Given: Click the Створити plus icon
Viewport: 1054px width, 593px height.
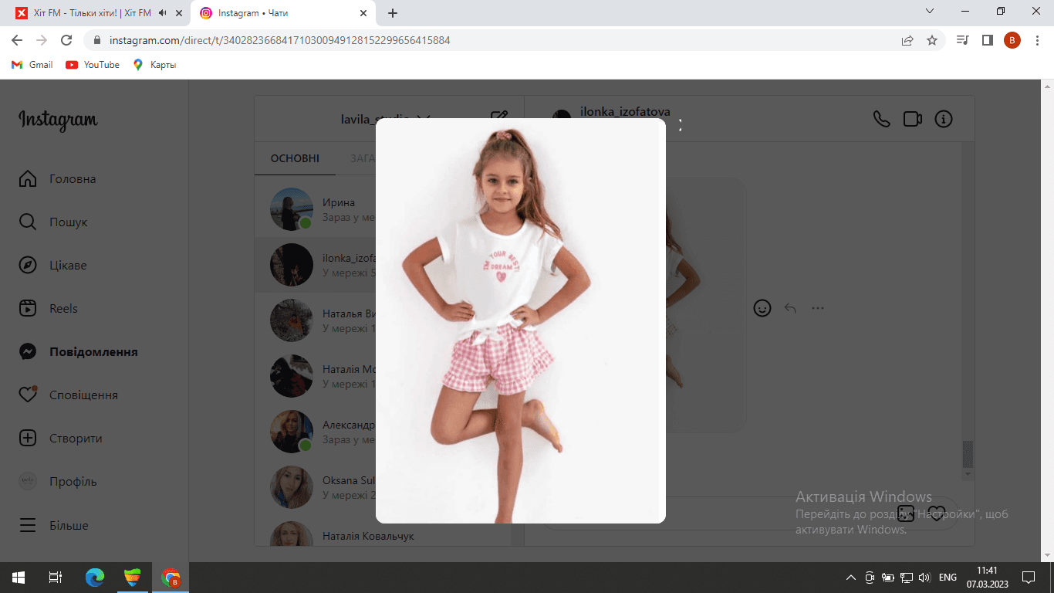Looking at the screenshot, I should pyautogui.click(x=28, y=438).
